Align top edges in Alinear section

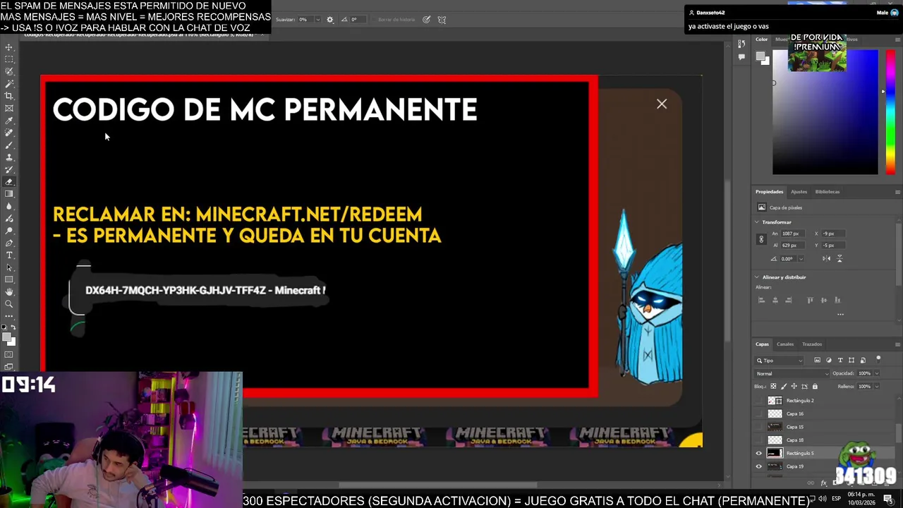coord(810,300)
